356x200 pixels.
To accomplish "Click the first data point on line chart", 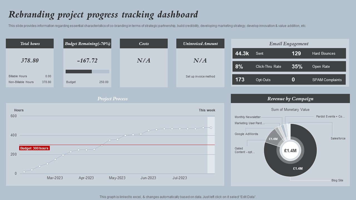I will click(24, 172).
